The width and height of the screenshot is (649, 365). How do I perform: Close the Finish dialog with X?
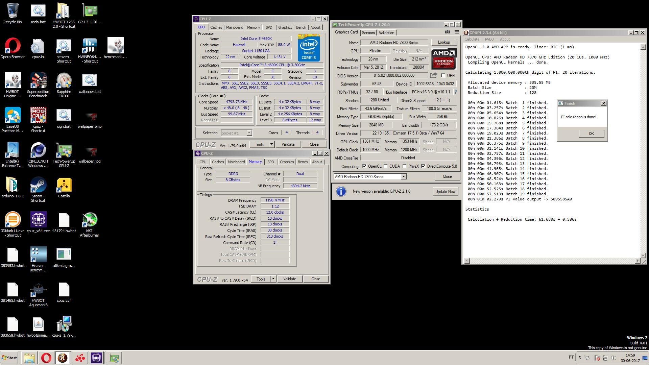(x=604, y=103)
